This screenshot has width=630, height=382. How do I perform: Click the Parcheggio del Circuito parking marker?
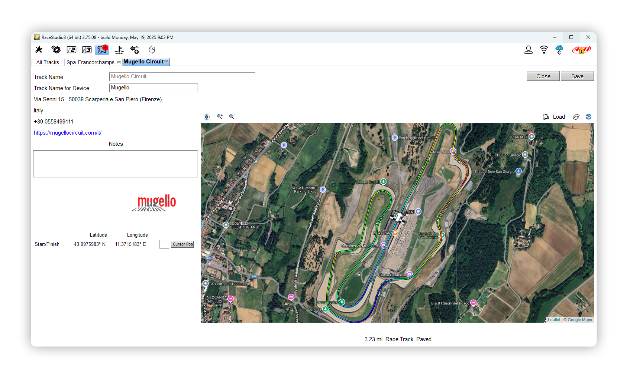click(x=395, y=138)
